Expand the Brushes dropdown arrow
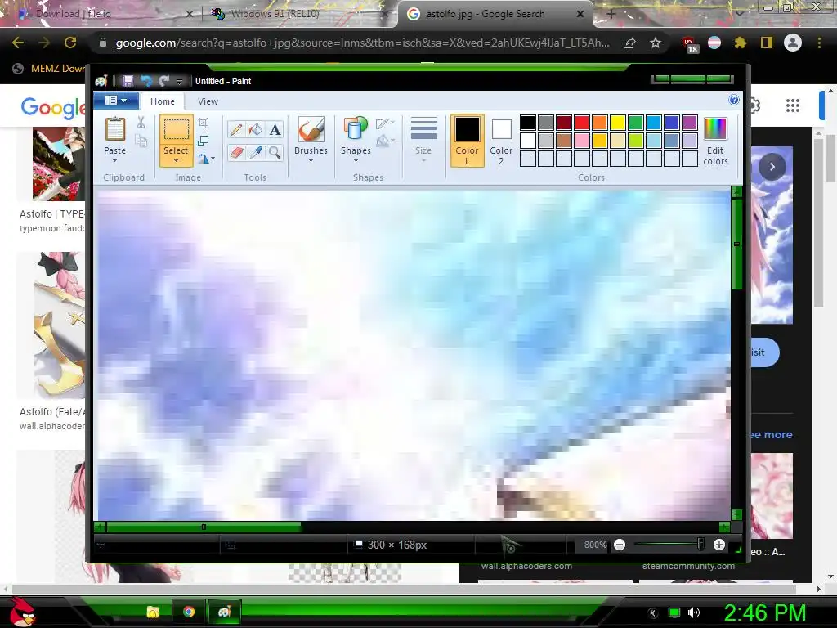837x628 pixels. coord(311,161)
